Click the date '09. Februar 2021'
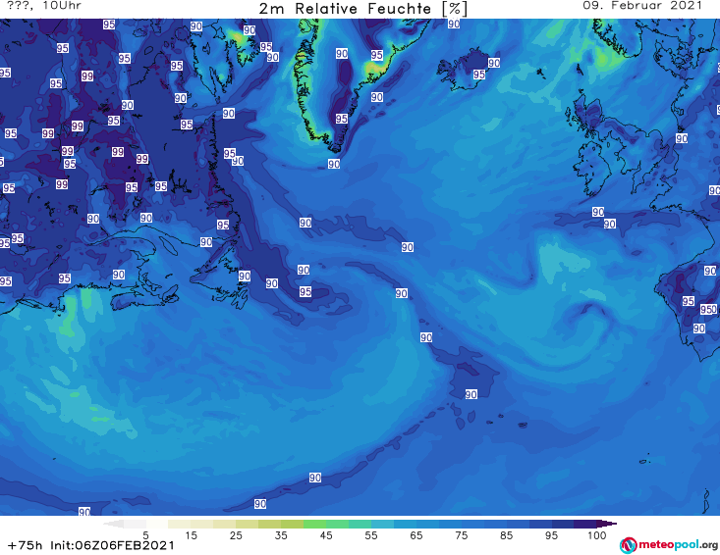 642,6
